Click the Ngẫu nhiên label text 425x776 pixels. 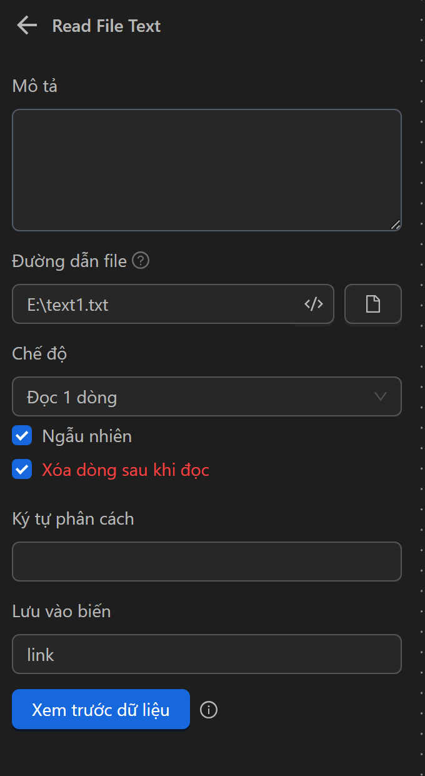(87, 436)
